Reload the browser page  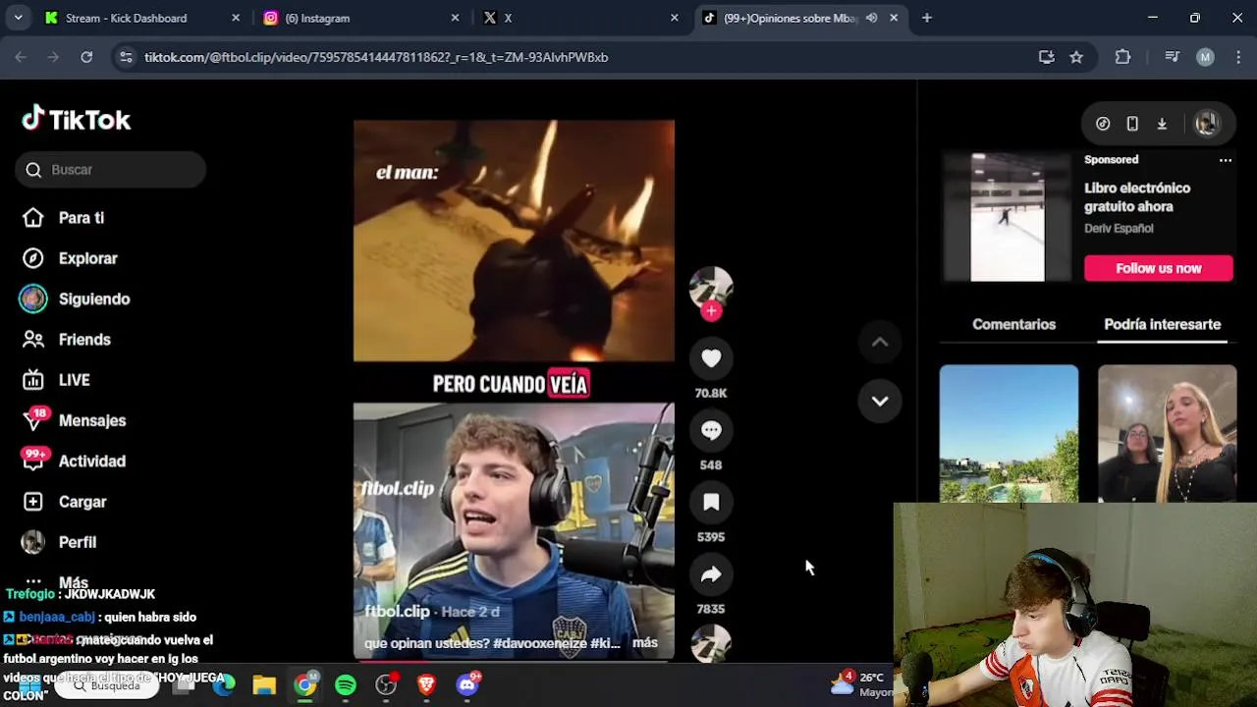coord(86,57)
